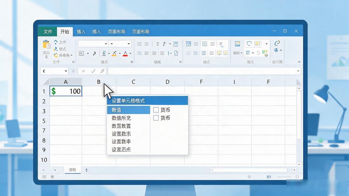Screen dimensions: 349x196
Task: Select cell A1 containing $ 100
Action: click(x=66, y=91)
